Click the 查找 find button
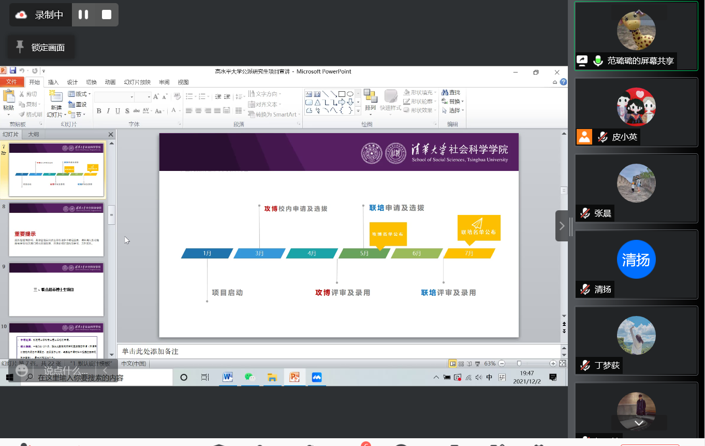This screenshot has width=705, height=446. [451, 93]
